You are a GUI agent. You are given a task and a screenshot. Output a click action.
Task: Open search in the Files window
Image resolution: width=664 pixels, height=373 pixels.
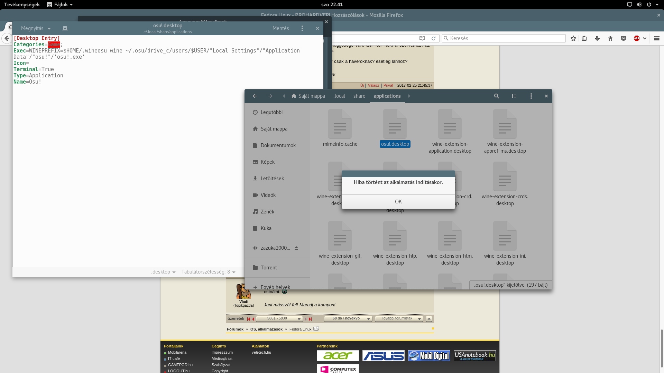[496, 96]
